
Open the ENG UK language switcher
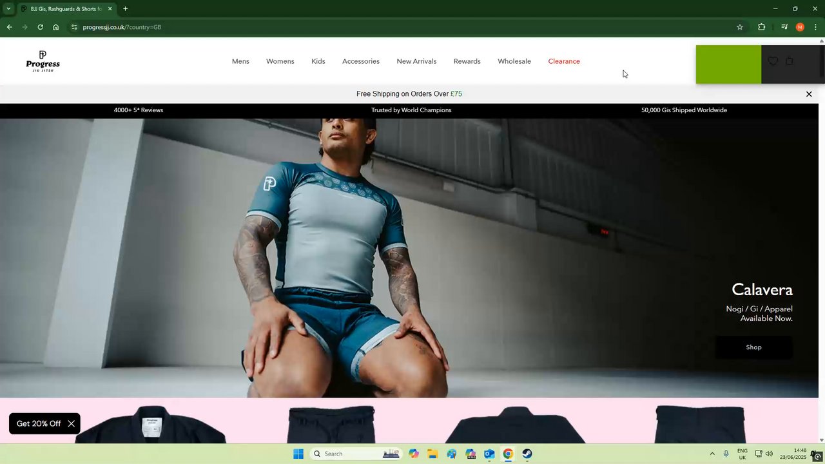point(742,454)
